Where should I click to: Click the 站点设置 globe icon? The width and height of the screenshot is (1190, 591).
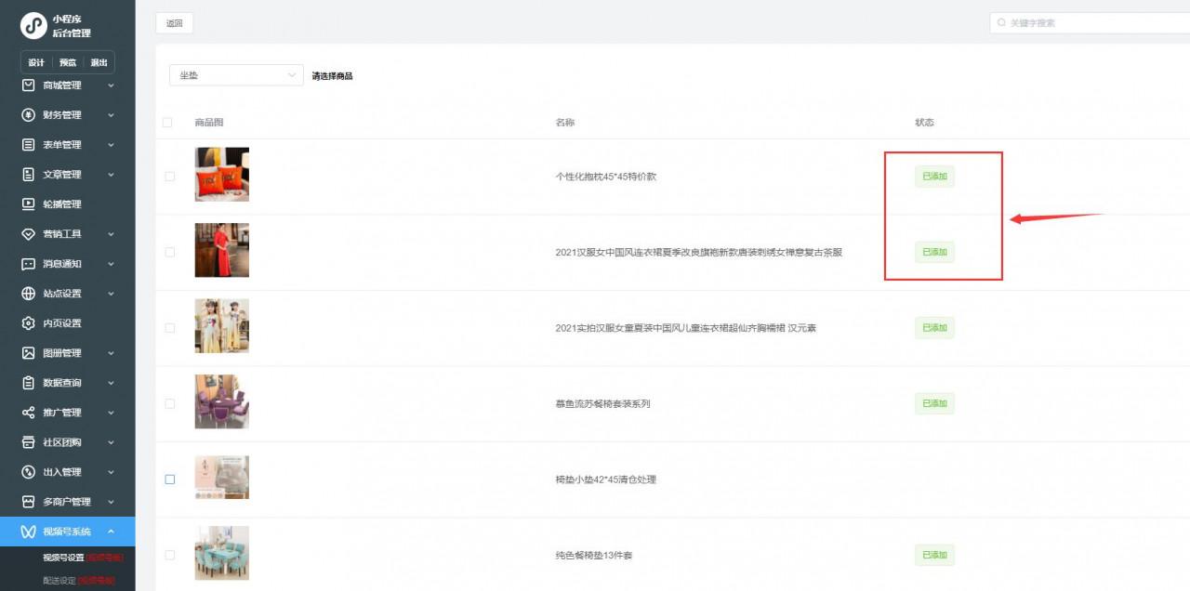(x=28, y=294)
